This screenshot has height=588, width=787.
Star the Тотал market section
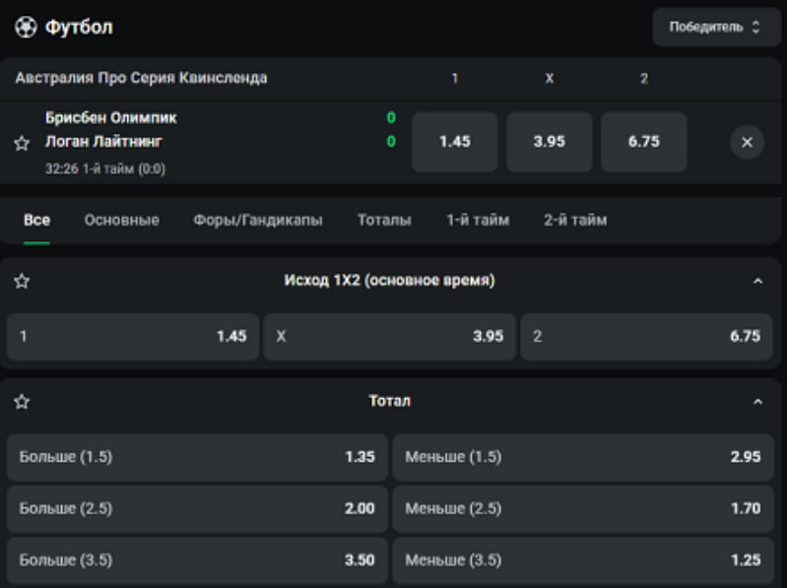22,402
